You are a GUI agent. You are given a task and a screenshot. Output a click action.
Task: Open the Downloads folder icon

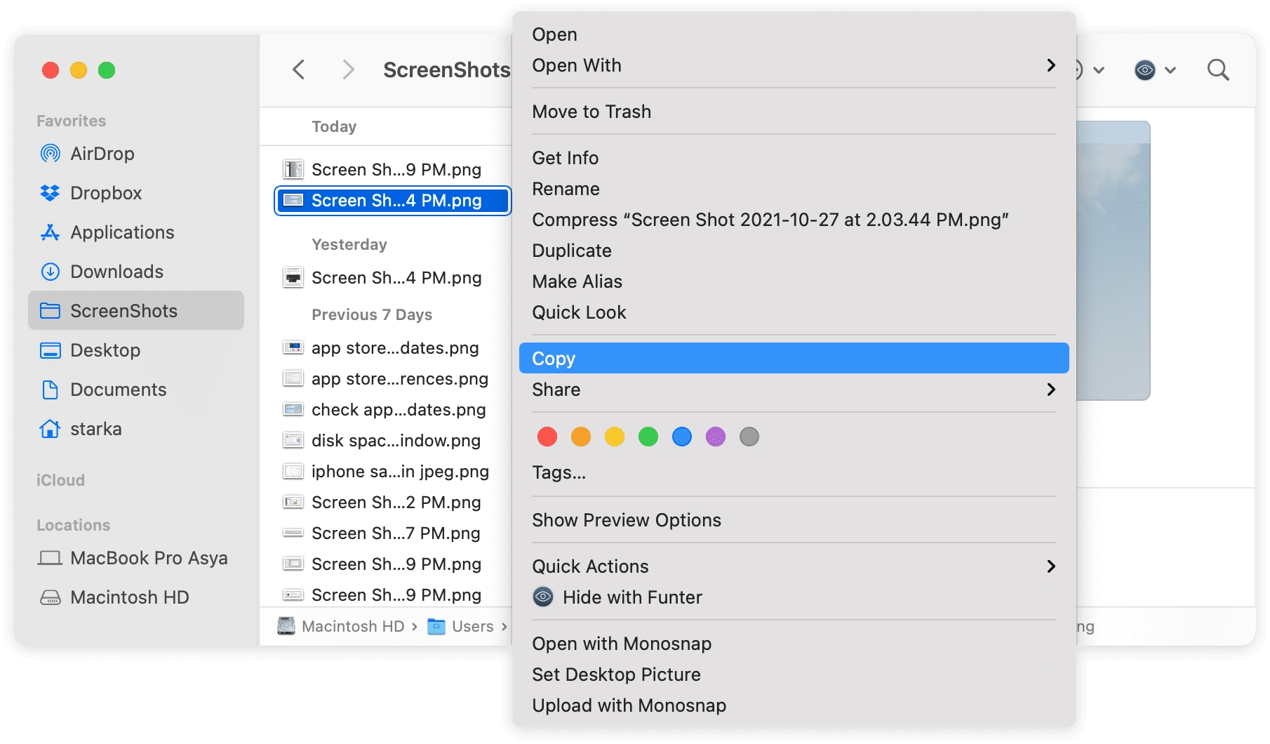[50, 272]
